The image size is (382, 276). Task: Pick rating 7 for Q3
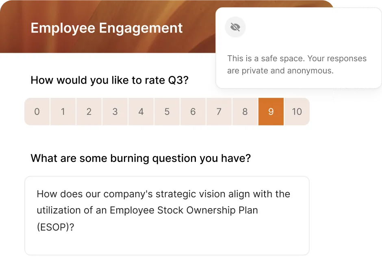point(219,112)
